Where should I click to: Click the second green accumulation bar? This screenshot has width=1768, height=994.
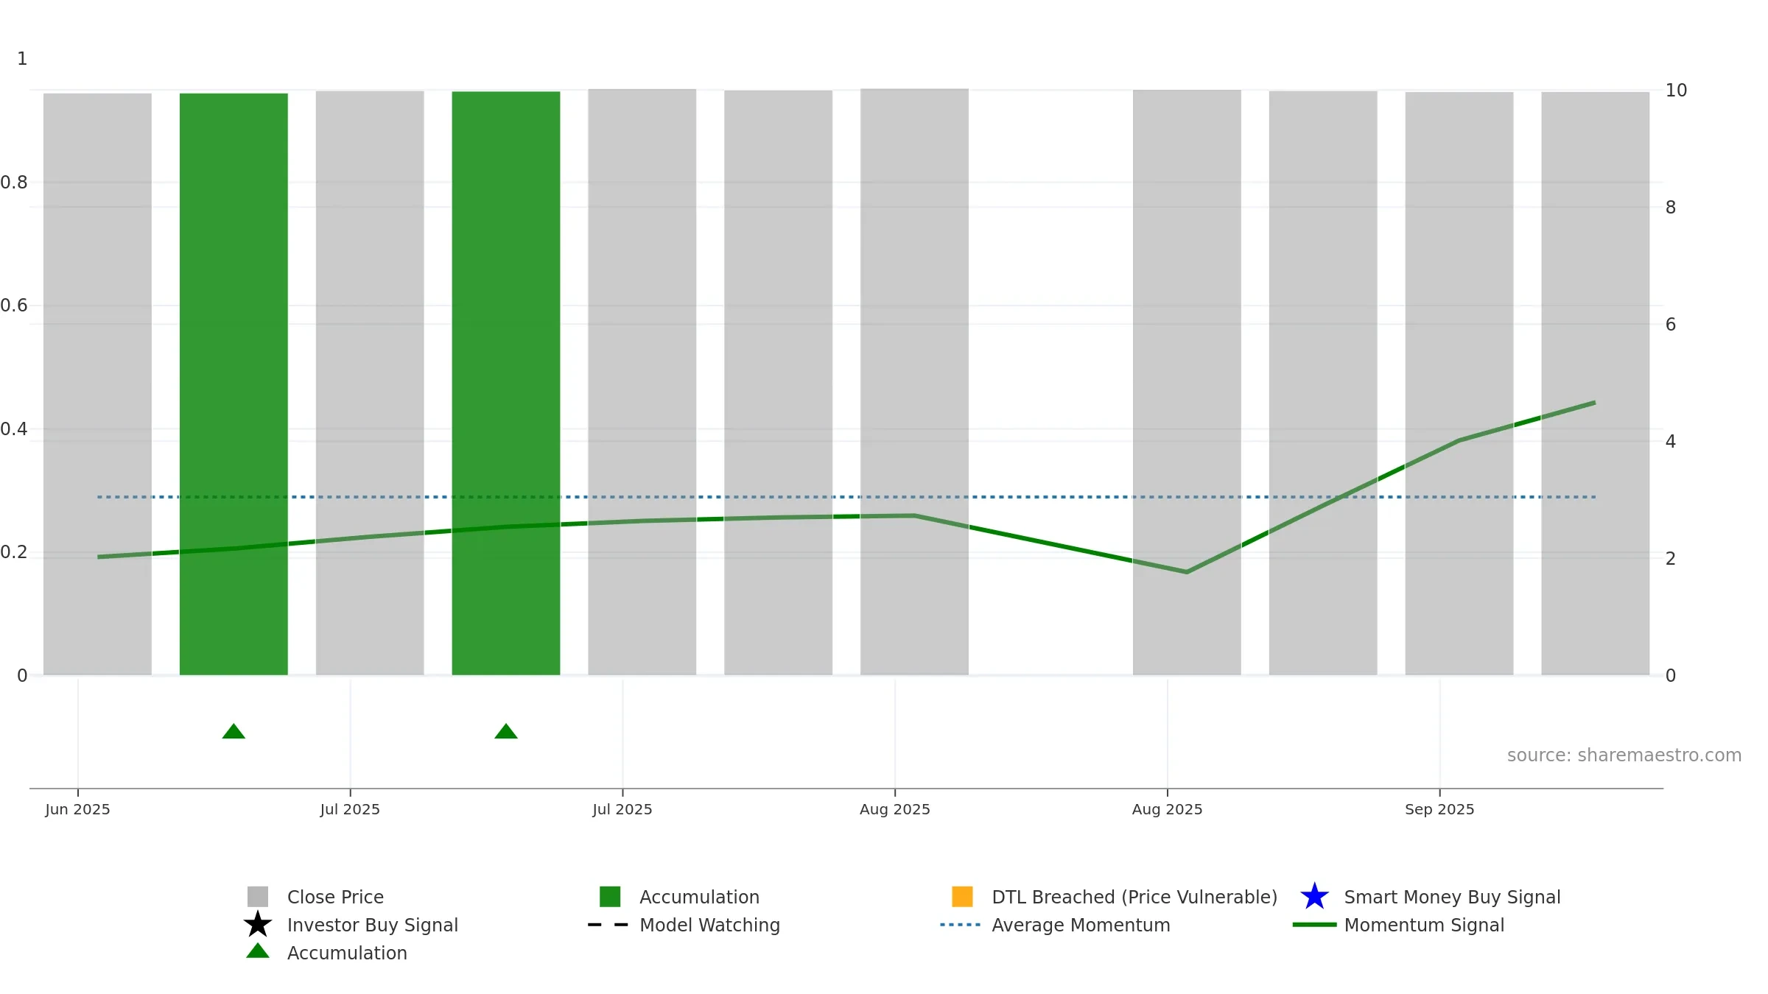click(x=506, y=384)
